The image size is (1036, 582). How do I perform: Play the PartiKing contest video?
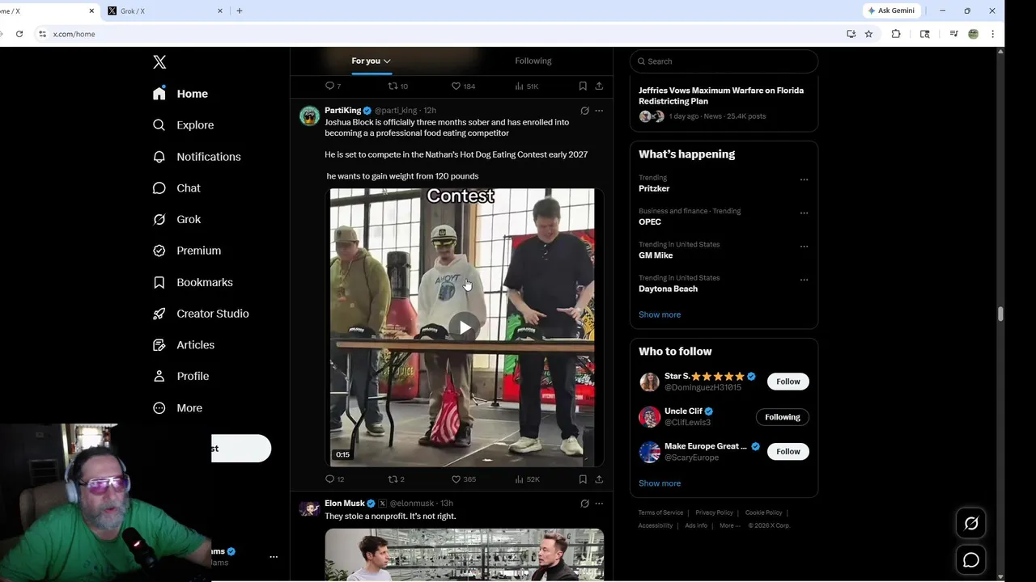click(465, 327)
